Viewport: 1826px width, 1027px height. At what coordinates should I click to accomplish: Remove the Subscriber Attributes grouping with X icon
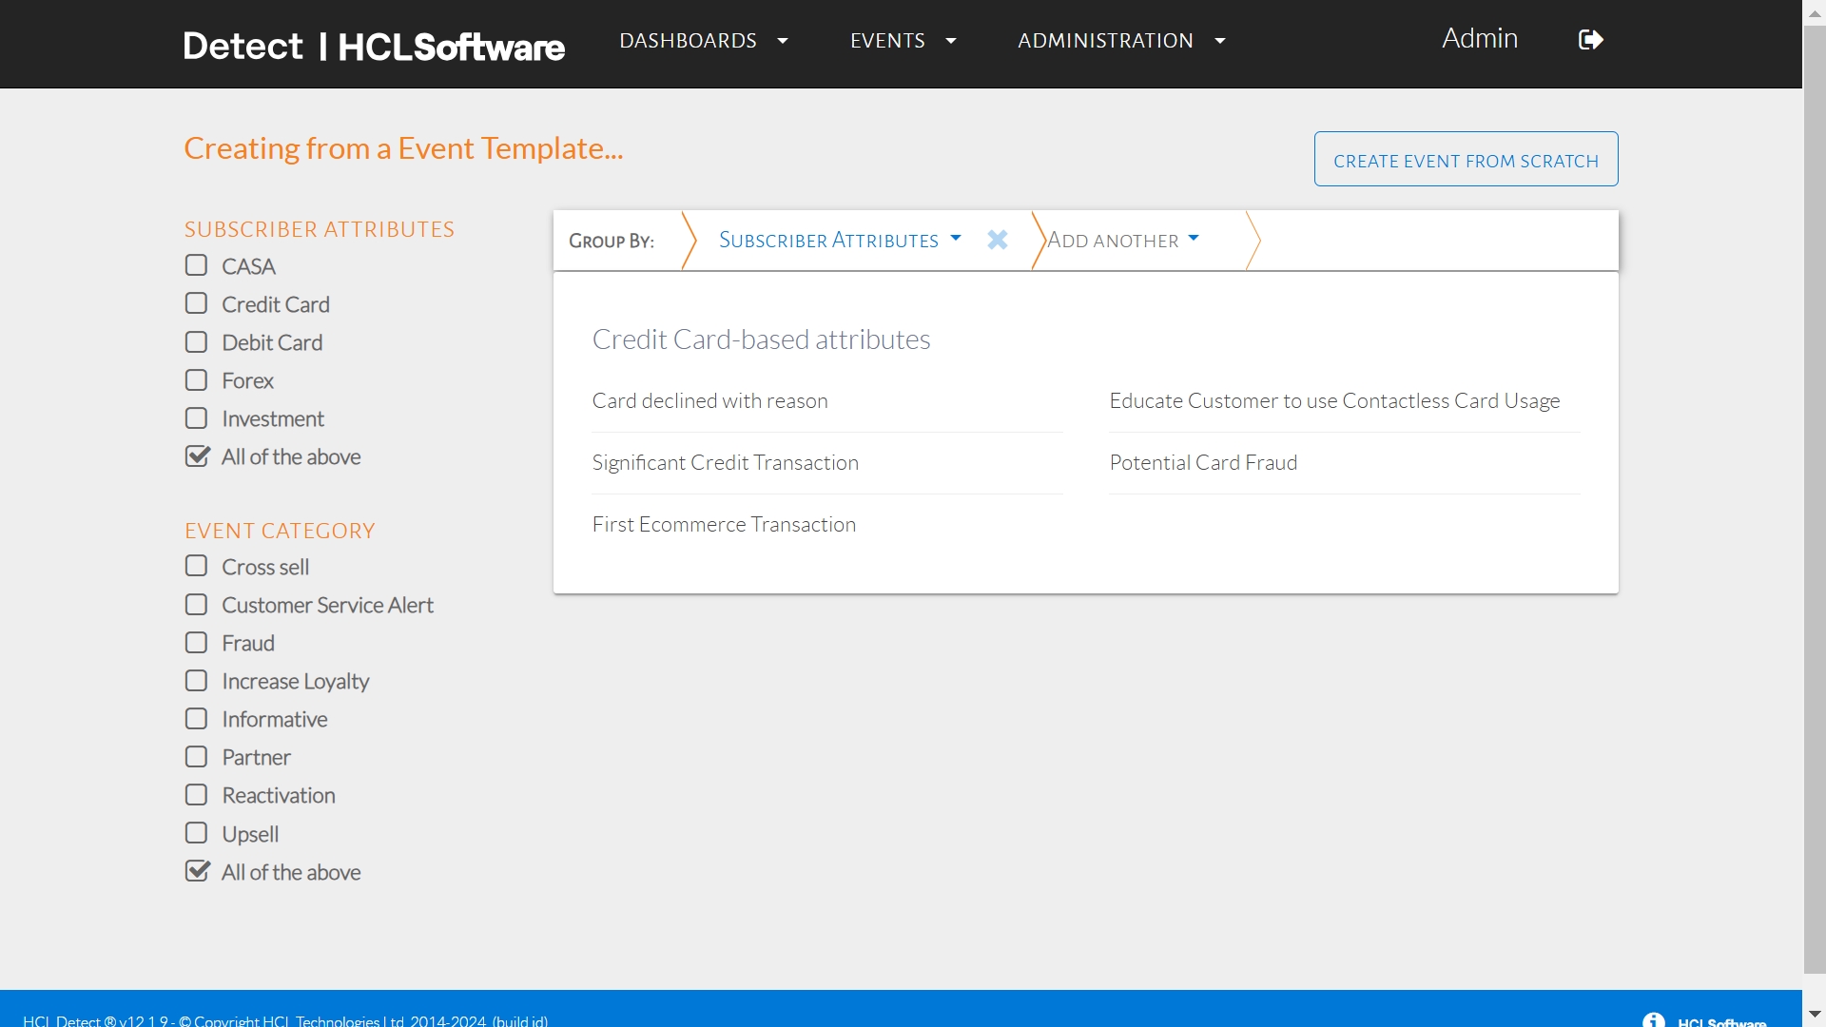pyautogui.click(x=997, y=240)
